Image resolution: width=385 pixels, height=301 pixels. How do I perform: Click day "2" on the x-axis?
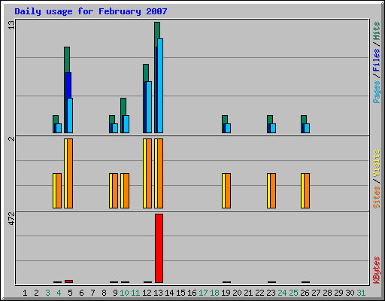click(36, 293)
